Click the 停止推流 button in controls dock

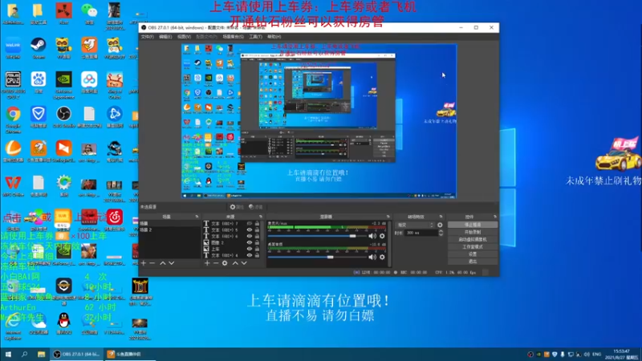[473, 225]
